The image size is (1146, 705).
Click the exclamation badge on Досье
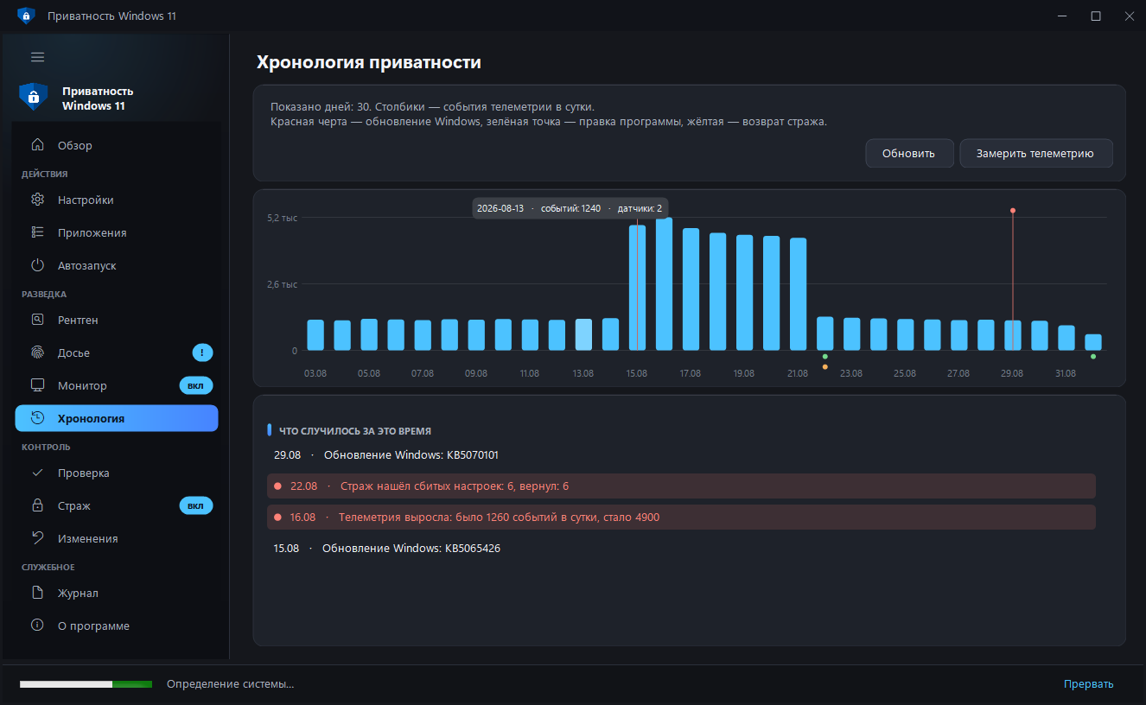pos(202,352)
